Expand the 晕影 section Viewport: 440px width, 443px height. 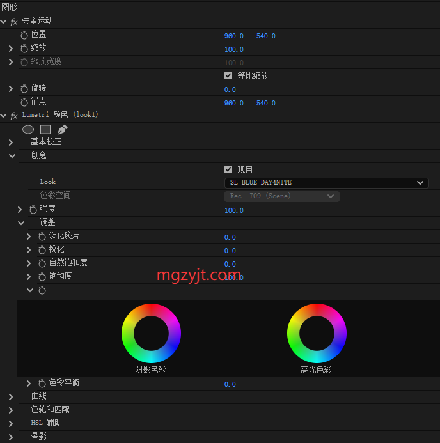(11, 437)
